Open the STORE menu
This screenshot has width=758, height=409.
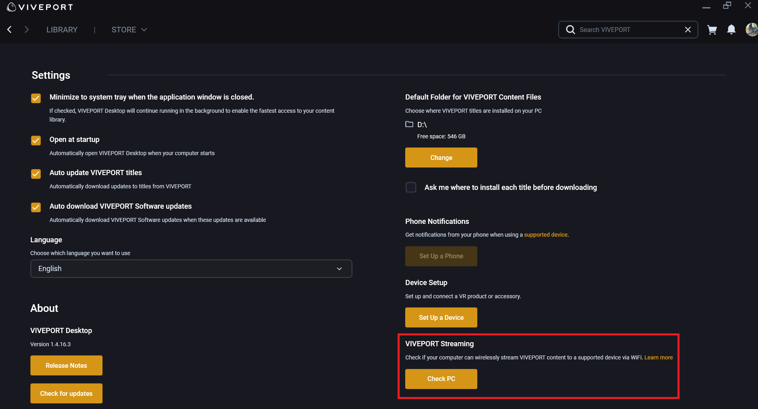(x=124, y=30)
